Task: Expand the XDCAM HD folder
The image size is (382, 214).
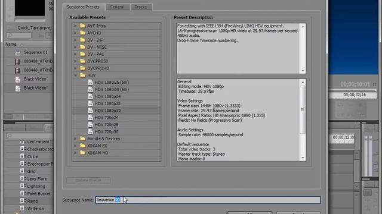Action: pos(75,153)
